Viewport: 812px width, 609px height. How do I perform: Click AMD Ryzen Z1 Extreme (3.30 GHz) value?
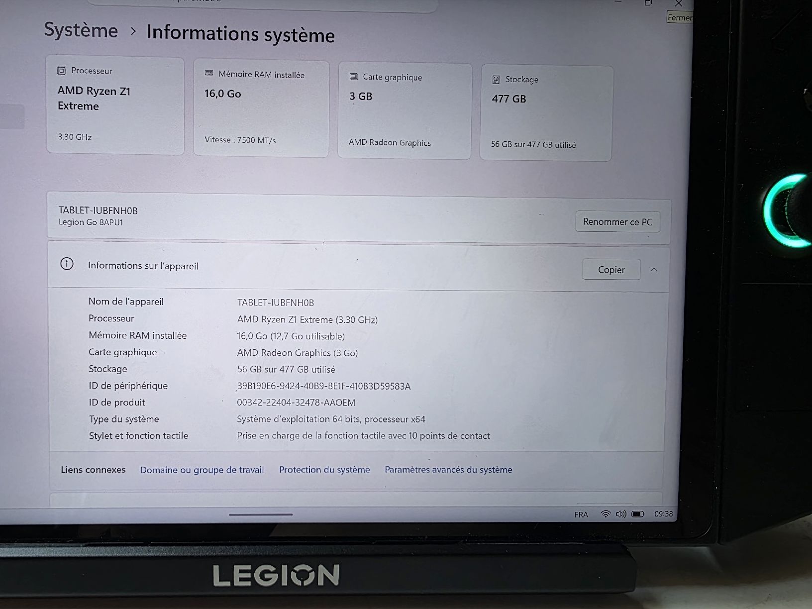click(x=307, y=320)
